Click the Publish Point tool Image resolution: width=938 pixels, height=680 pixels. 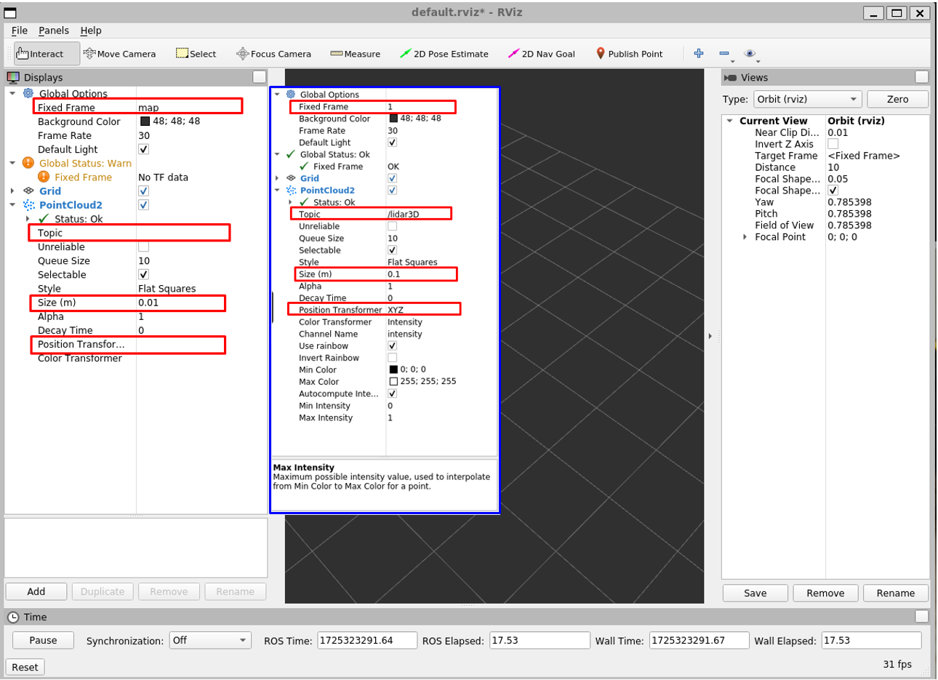coord(629,54)
